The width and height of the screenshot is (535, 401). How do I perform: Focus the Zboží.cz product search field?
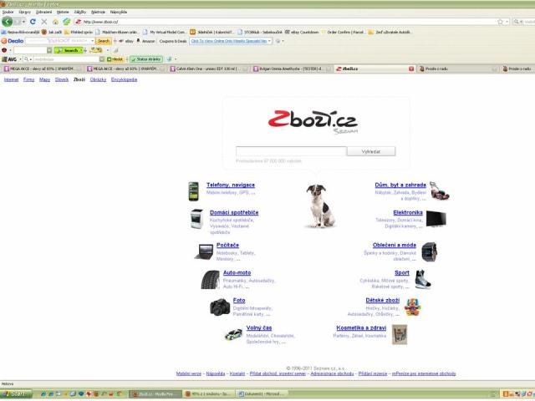pos(291,151)
